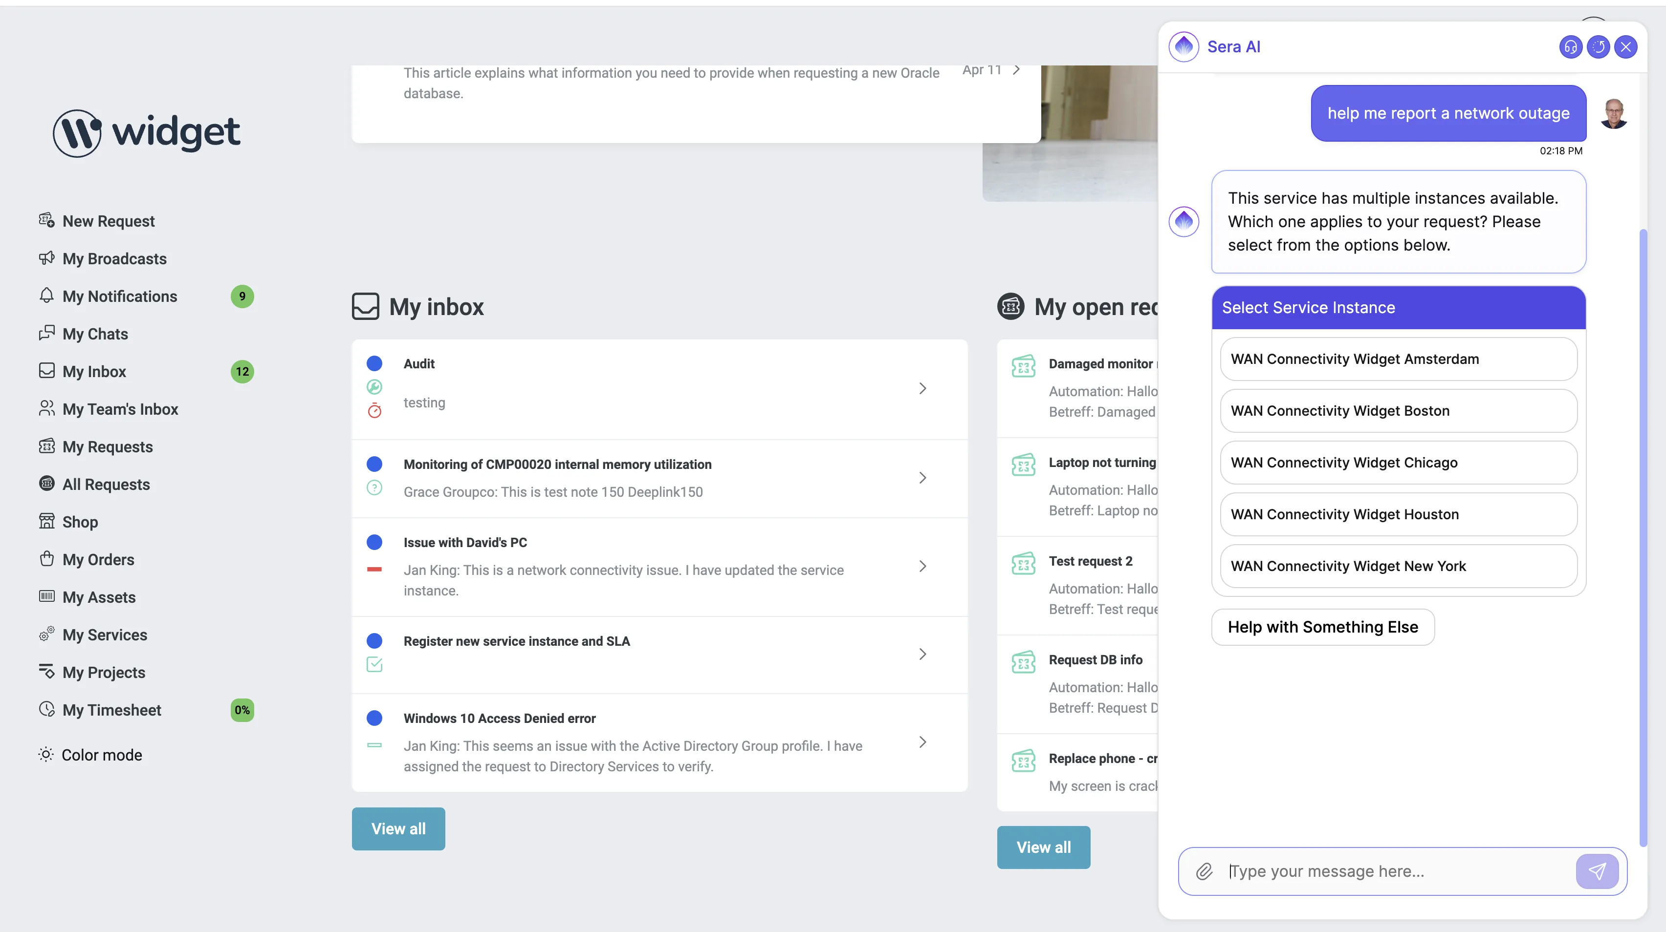Choose WAN Connectivity Widget Houston
The image size is (1666, 932).
[x=1398, y=514]
